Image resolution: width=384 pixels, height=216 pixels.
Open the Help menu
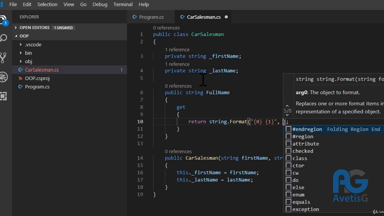click(x=144, y=4)
